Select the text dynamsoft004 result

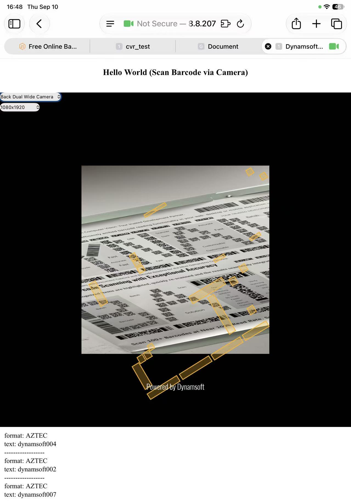[x=30, y=444]
